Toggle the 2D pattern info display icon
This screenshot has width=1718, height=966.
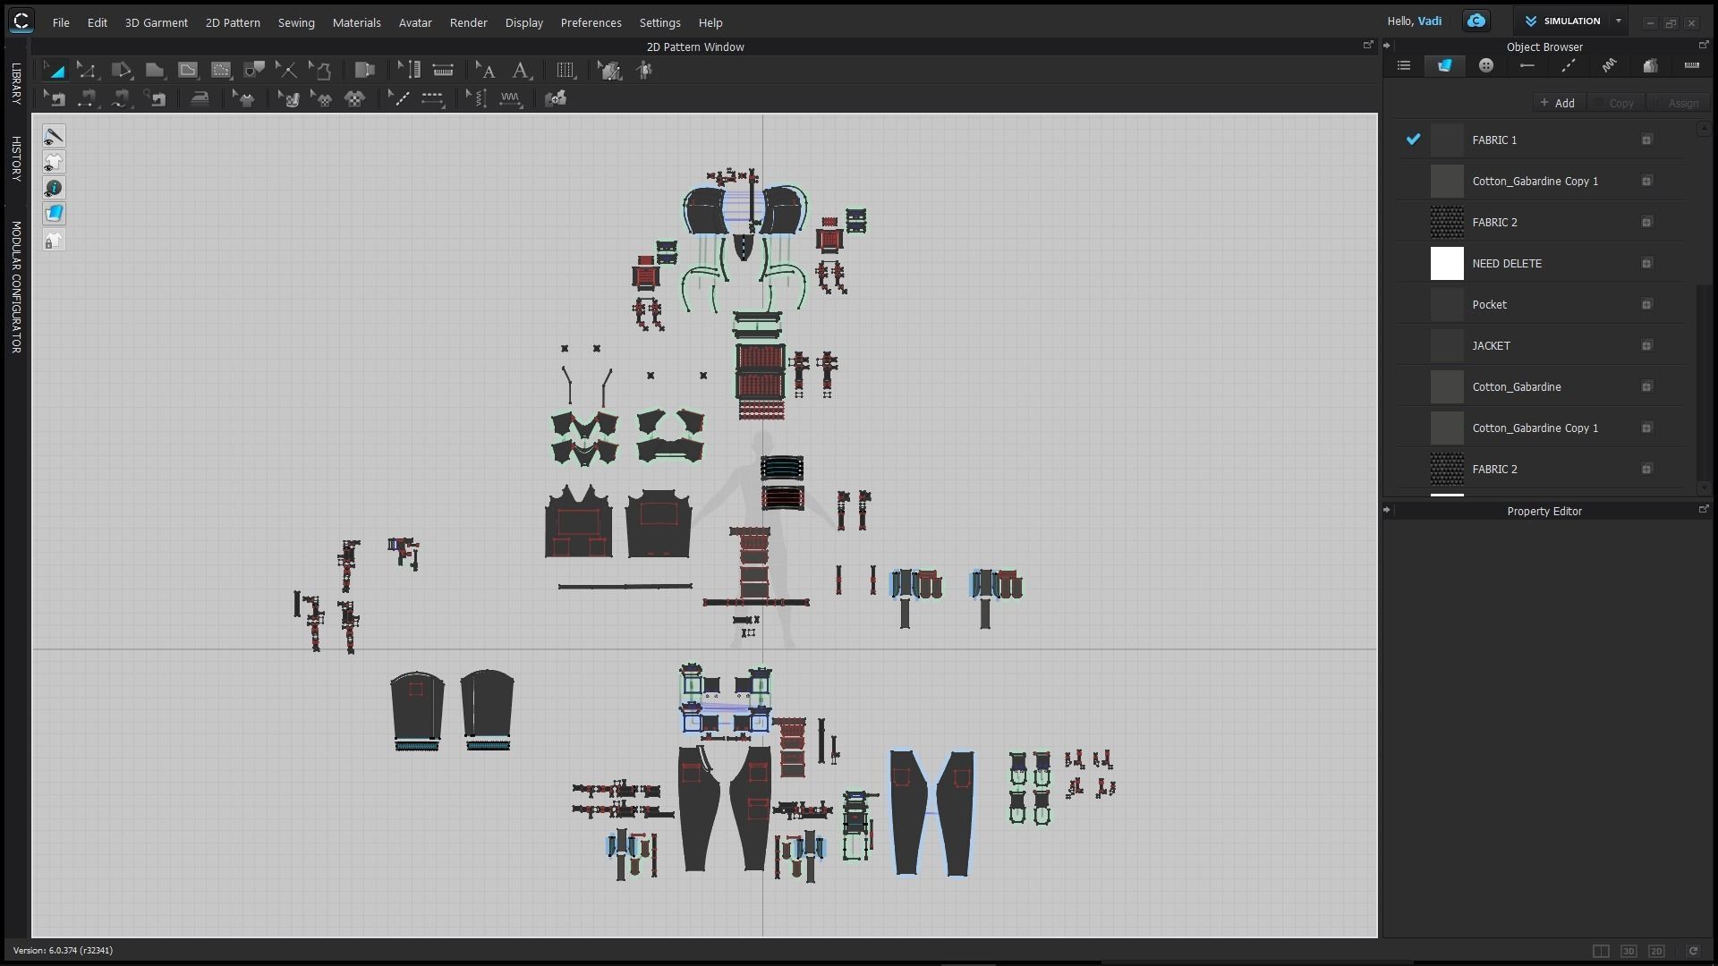pyautogui.click(x=54, y=188)
